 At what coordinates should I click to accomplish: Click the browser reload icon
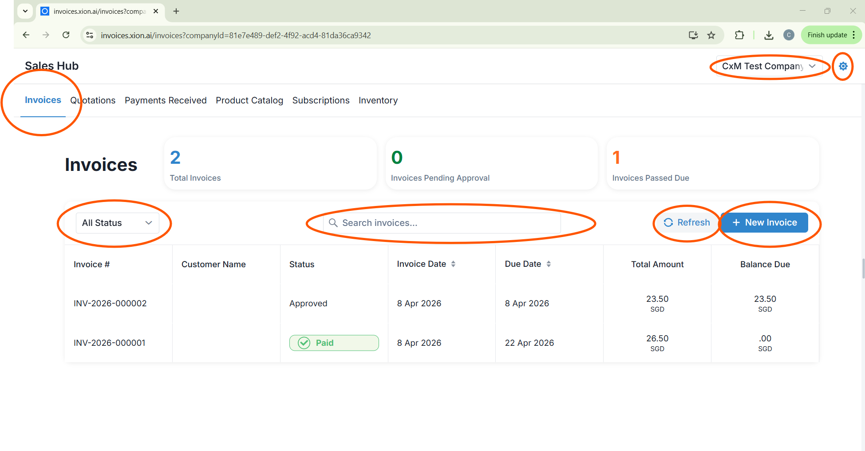66,35
